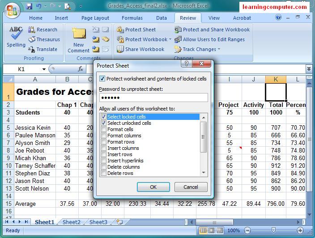This screenshot has height=238, width=315.
Task: Open the Excel Help question icon
Action: pyautogui.click(x=278, y=17)
